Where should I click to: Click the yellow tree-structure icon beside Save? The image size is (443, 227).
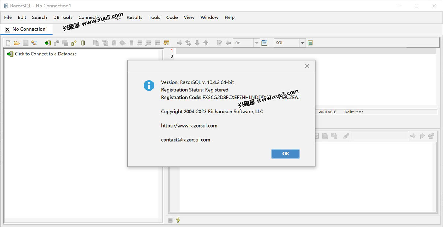(34, 43)
